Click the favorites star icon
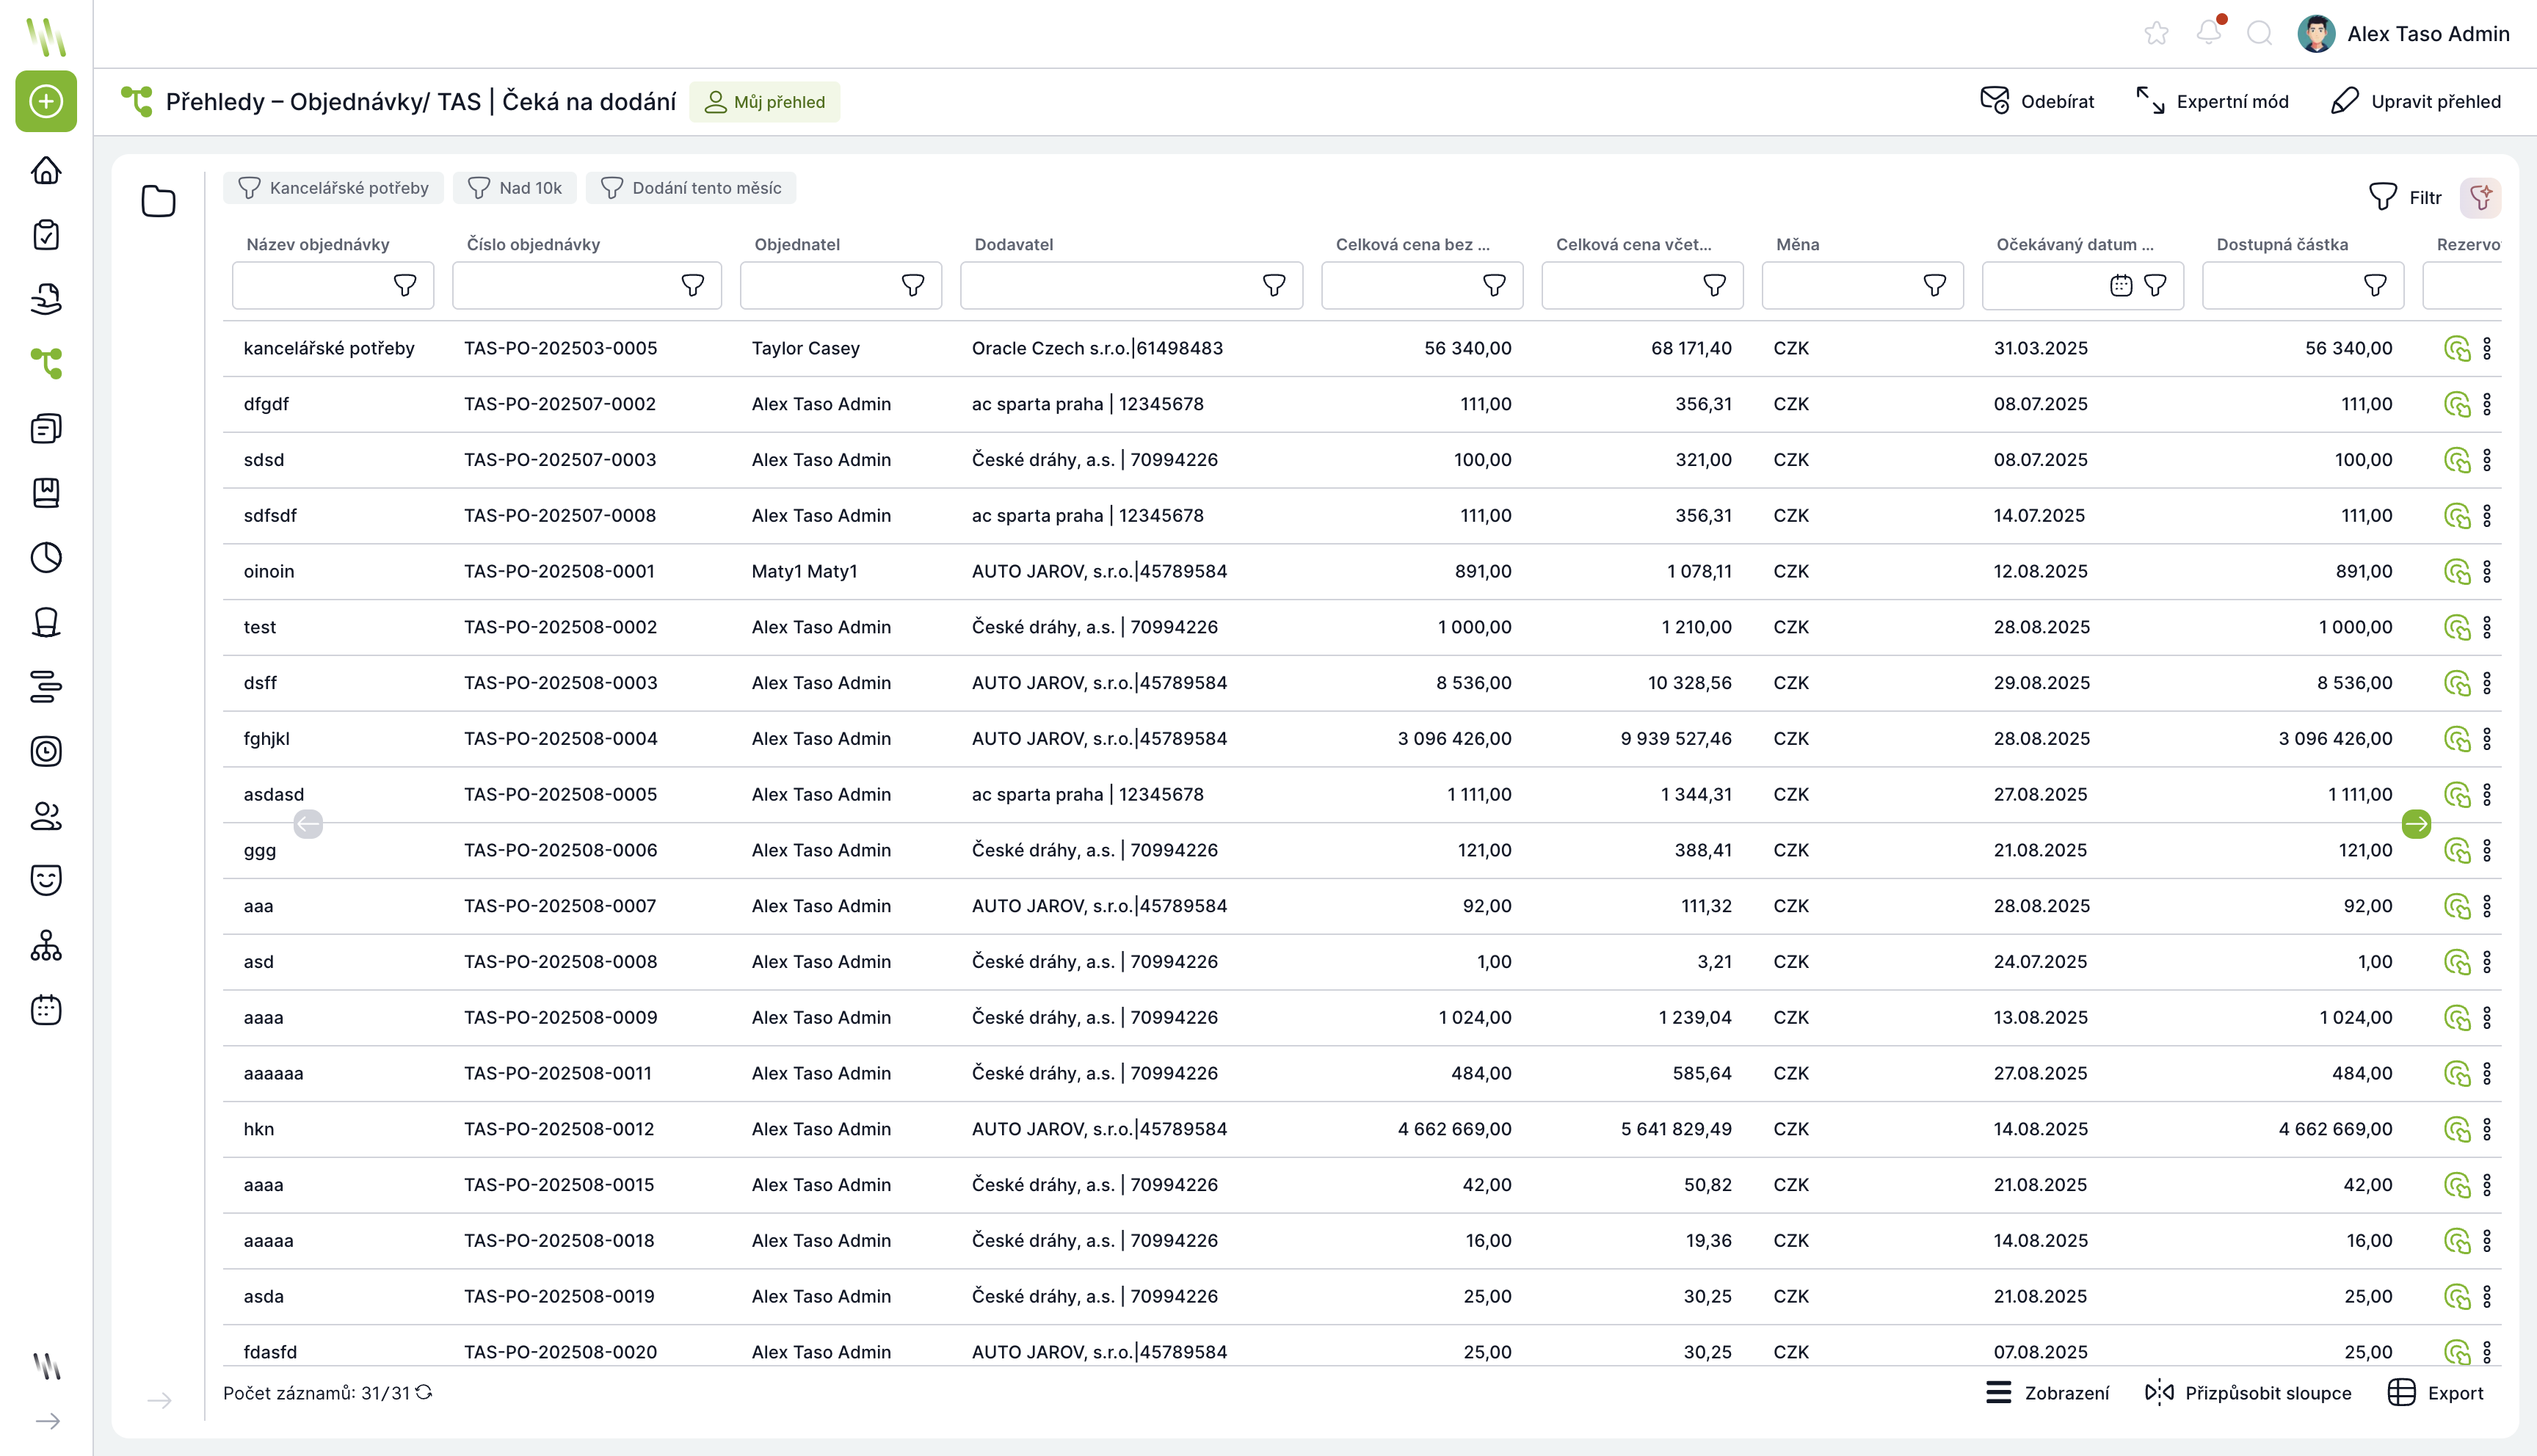The width and height of the screenshot is (2537, 1456). 2156,34
